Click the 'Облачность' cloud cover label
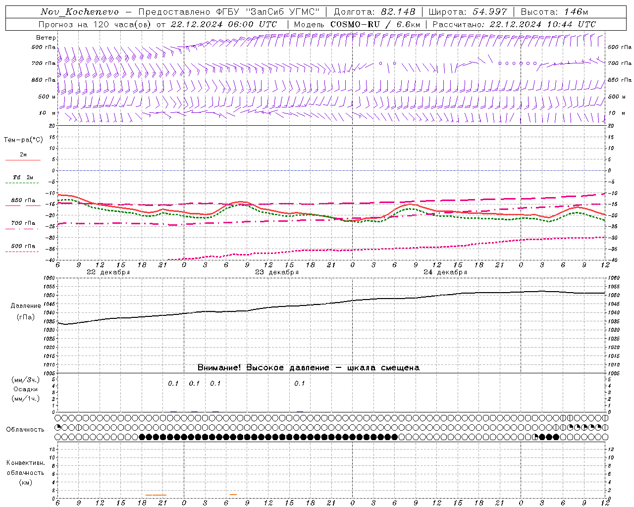The height and width of the screenshot is (507, 634). pyautogui.click(x=25, y=430)
